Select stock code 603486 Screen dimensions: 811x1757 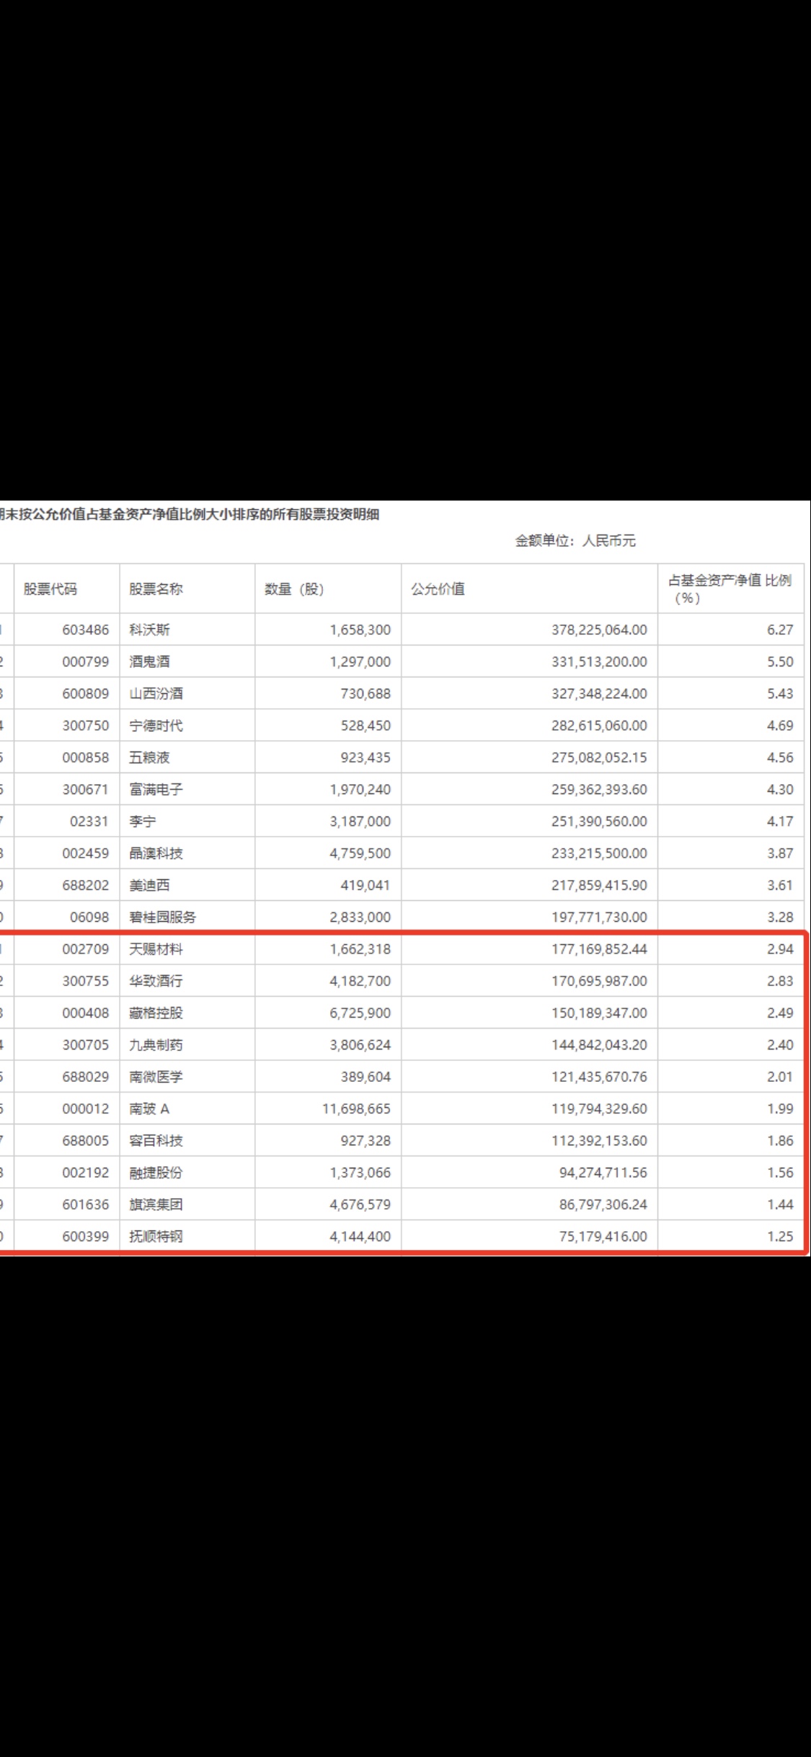point(85,630)
